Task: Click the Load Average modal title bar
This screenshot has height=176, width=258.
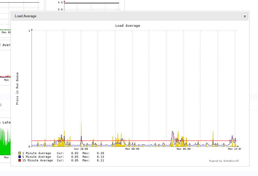Action: [x=128, y=16]
